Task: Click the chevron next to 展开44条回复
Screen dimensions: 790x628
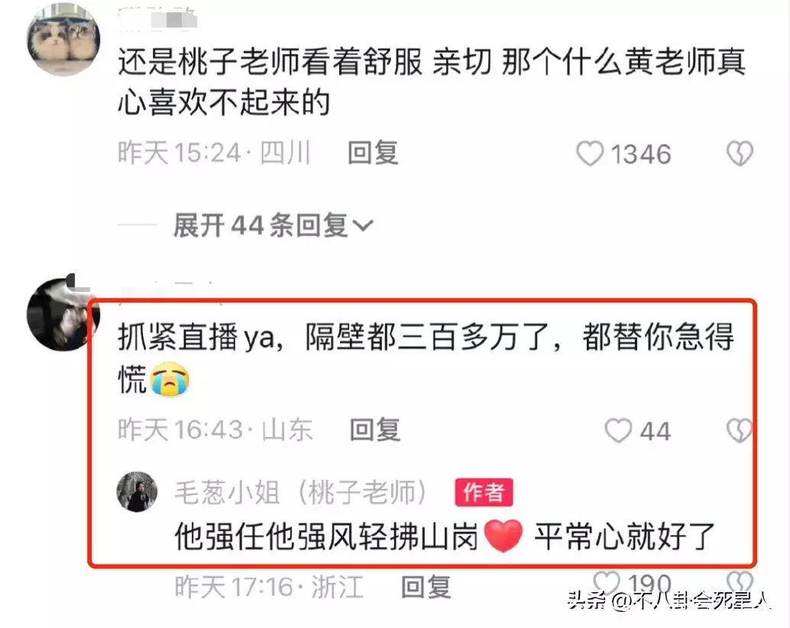Action: [x=363, y=225]
